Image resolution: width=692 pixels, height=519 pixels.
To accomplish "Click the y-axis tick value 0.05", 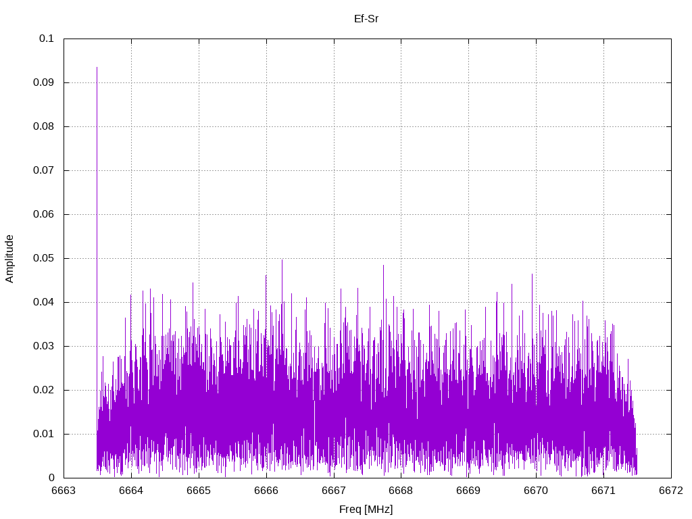I will click(43, 258).
